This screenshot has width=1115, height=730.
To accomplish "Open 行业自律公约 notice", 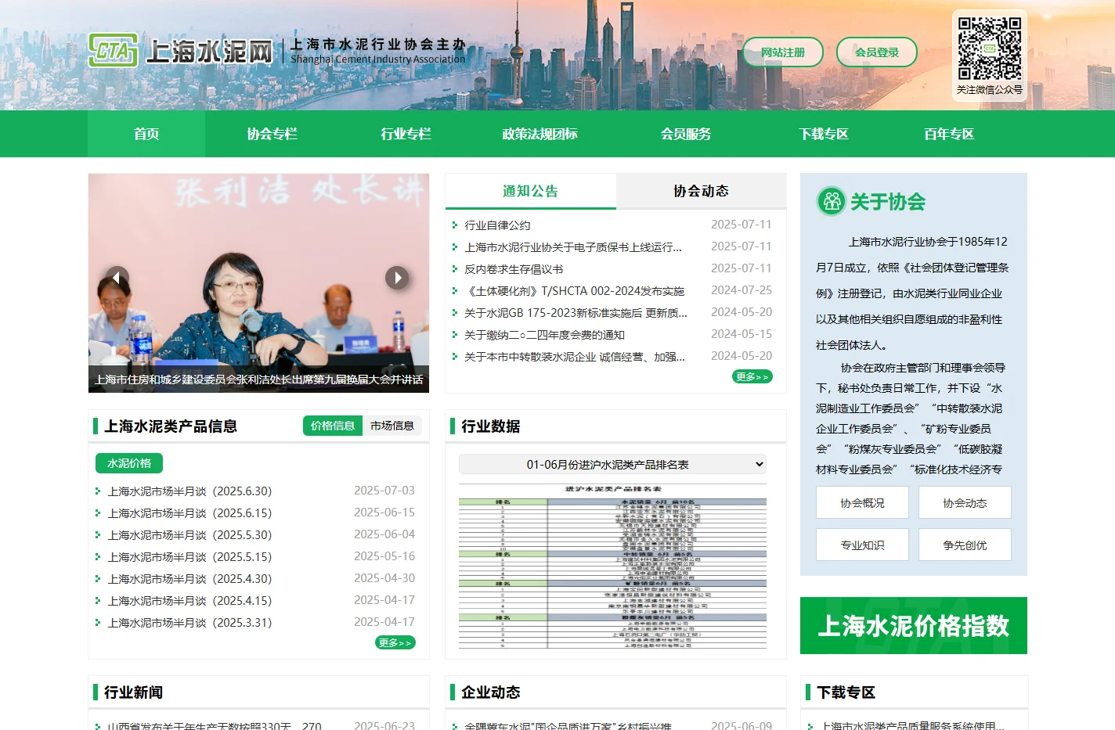I will [x=497, y=225].
